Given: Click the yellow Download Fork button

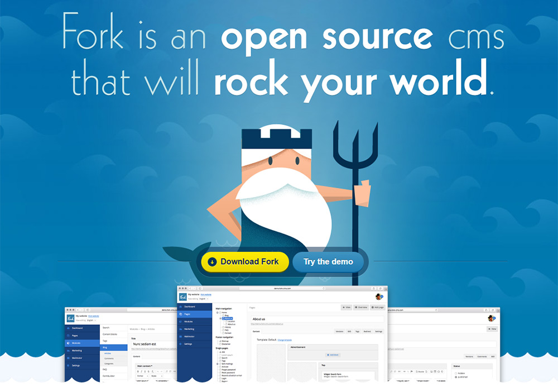Looking at the screenshot, I should [x=245, y=262].
